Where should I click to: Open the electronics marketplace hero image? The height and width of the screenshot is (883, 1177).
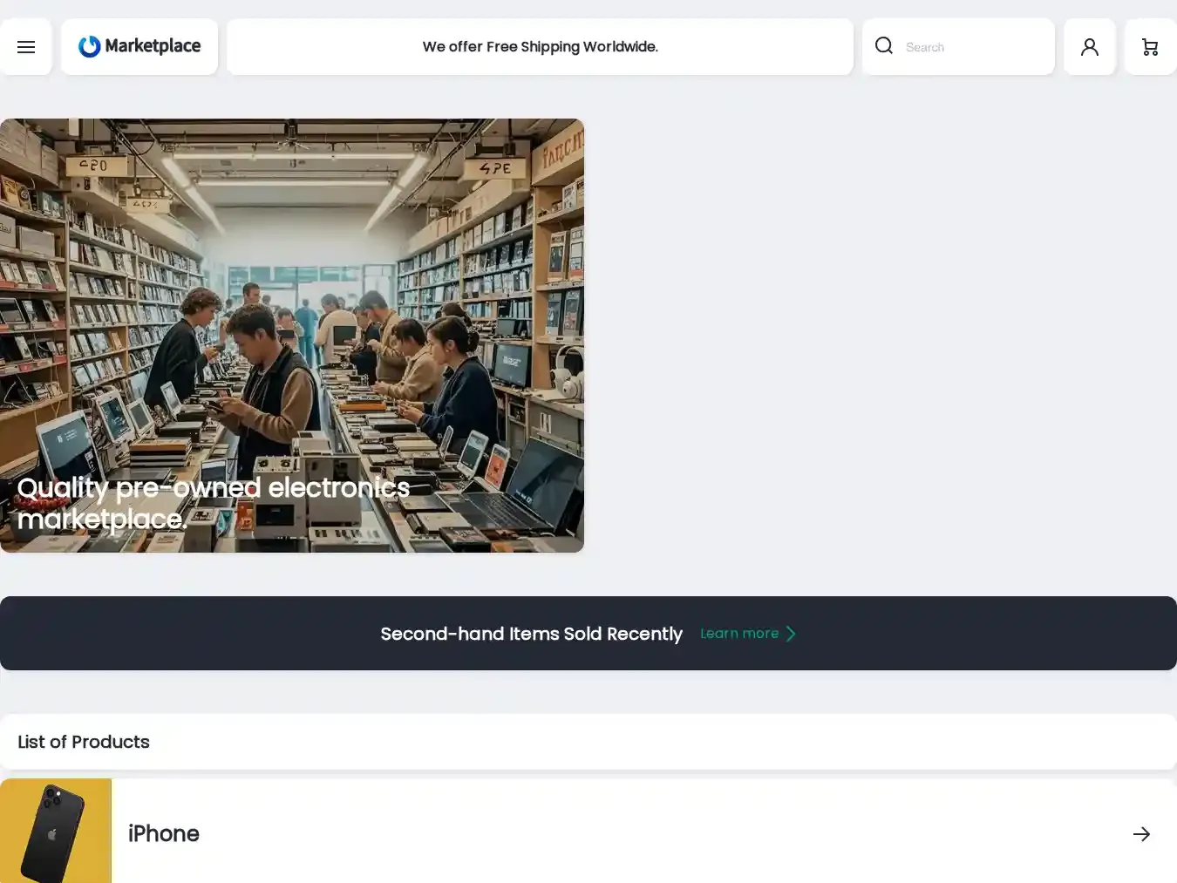tap(292, 336)
